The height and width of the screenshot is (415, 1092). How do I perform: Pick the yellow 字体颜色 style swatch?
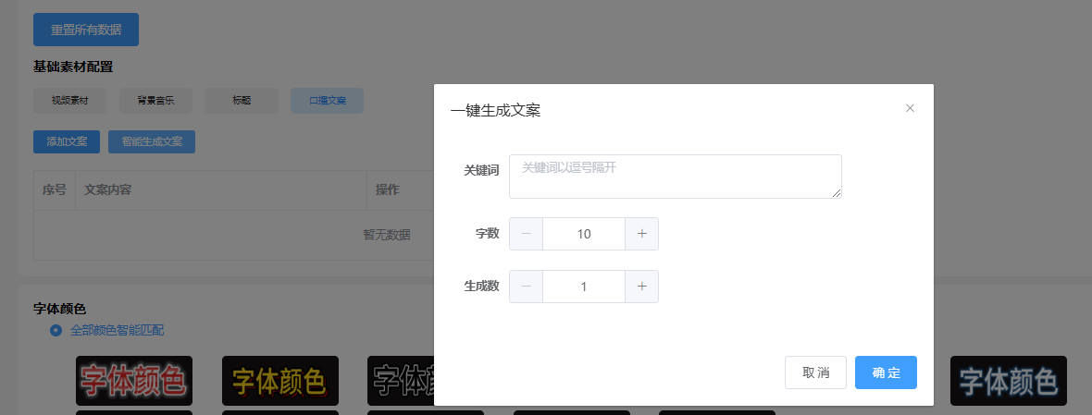pyautogui.click(x=279, y=380)
